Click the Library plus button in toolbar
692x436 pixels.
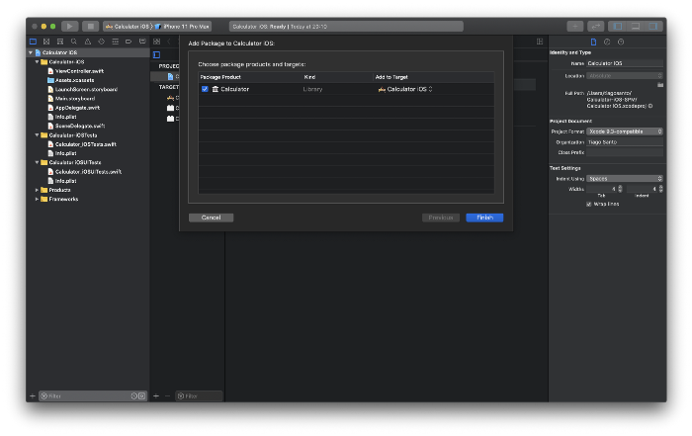click(x=575, y=27)
